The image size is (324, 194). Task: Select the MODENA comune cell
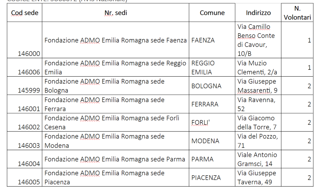[x=206, y=141]
